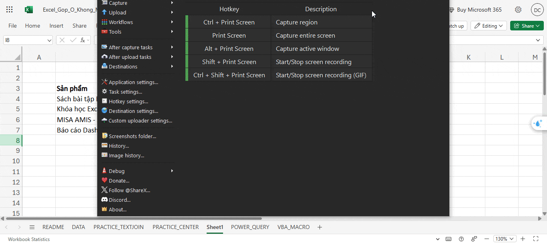This screenshot has height=243, width=547.
Task: Switch to the DATA sheet tab
Action: tap(78, 227)
